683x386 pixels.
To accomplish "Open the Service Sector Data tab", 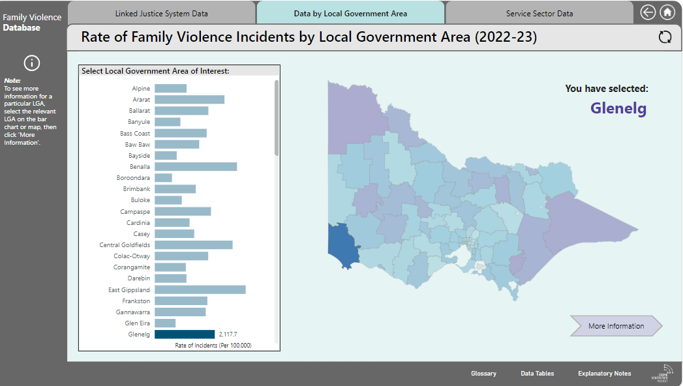I will 539,14.
